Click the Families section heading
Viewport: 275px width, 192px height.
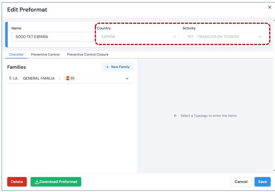coord(16,67)
